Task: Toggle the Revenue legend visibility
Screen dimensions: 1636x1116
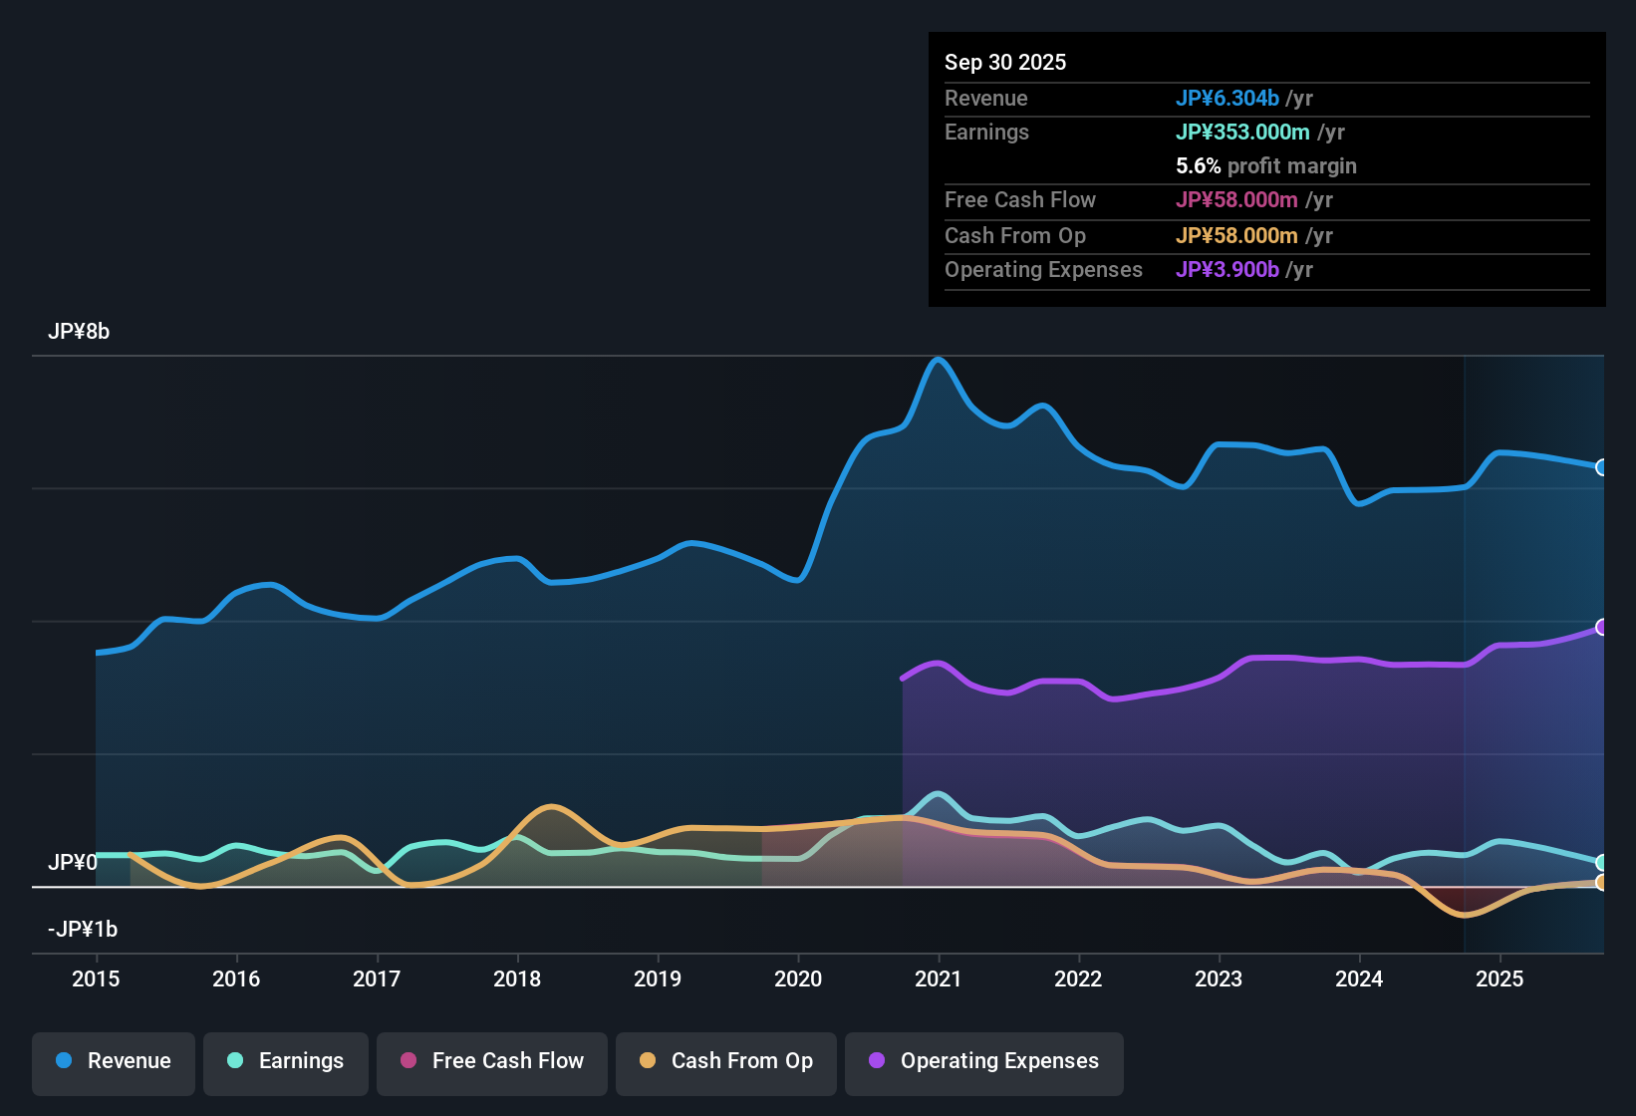Action: (113, 1061)
